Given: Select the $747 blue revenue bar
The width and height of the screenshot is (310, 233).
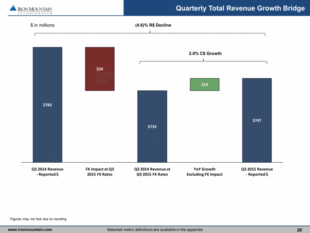Looking at the screenshot, I should pyautogui.click(x=257, y=120).
